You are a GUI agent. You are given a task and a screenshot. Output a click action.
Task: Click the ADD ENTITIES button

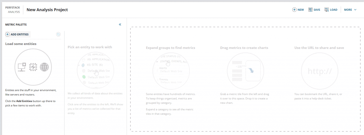(x=18, y=34)
